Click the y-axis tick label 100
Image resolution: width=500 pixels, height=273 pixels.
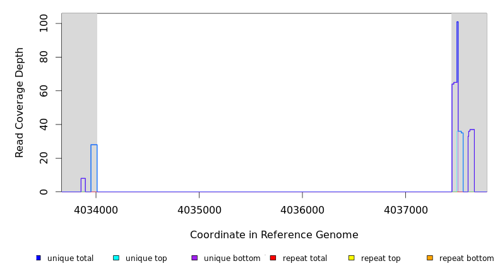pos(44,23)
